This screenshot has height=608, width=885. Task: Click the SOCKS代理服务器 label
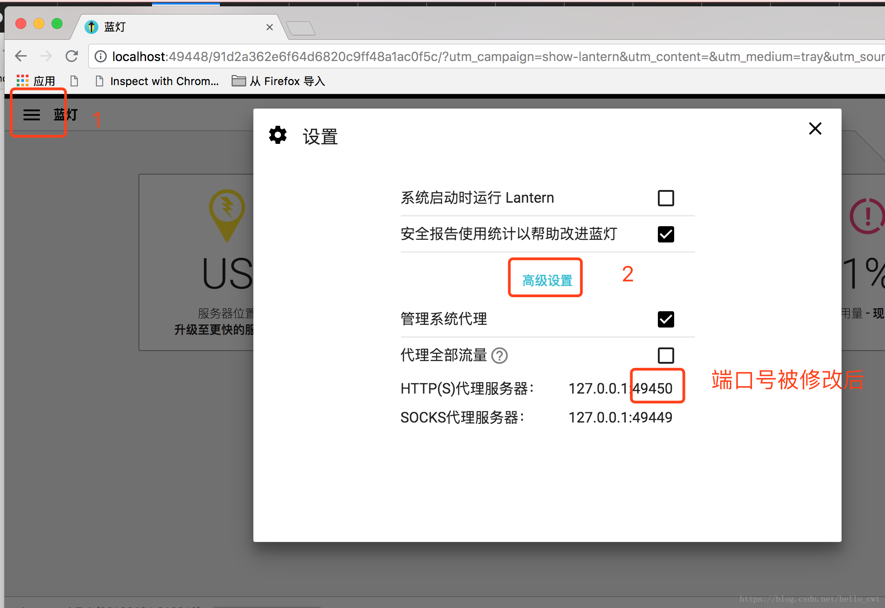click(462, 418)
